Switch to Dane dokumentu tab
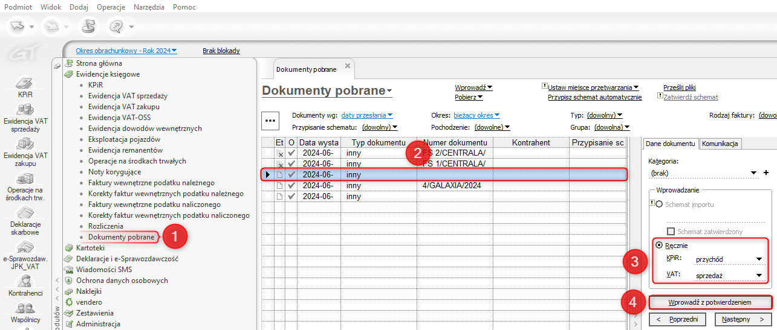This screenshot has height=330, width=777. (x=671, y=144)
